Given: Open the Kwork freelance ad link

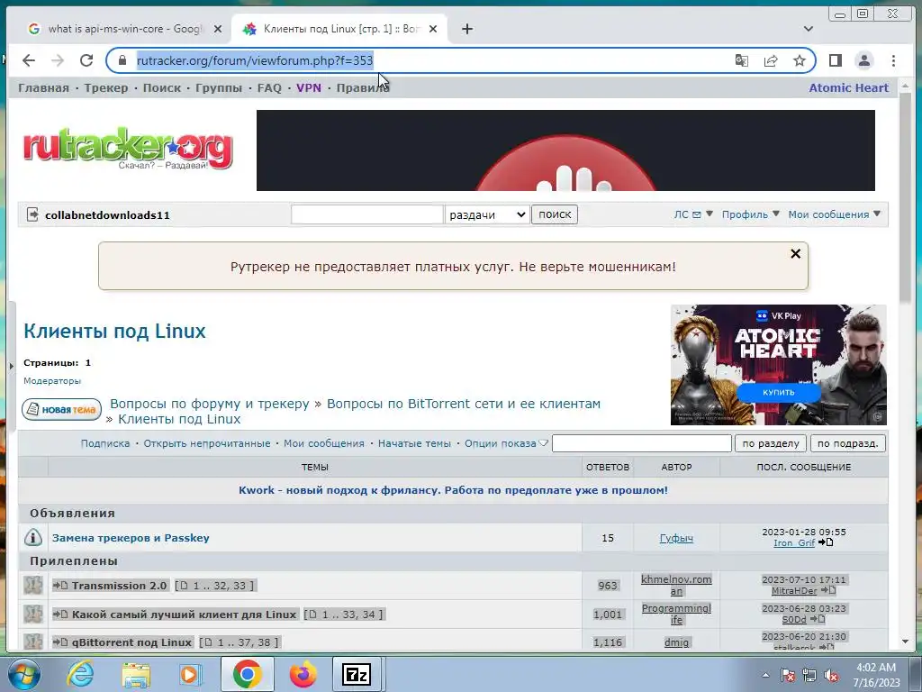Looking at the screenshot, I should coord(453,490).
